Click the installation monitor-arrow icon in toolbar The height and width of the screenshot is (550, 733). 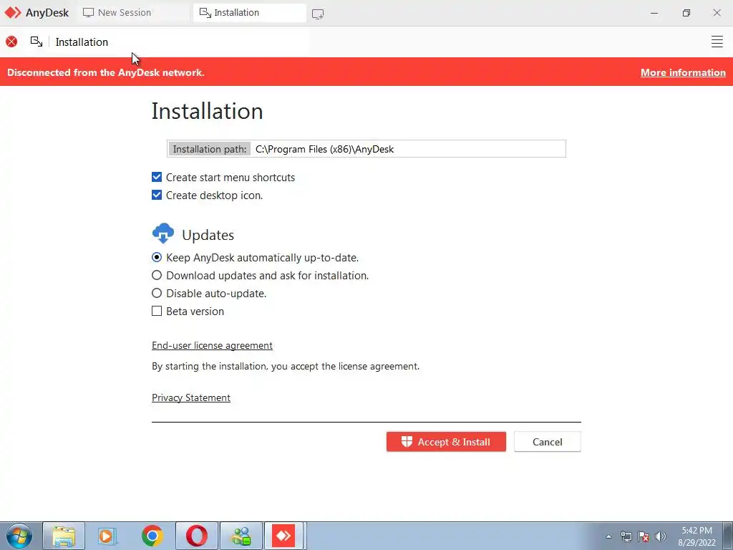tap(37, 42)
